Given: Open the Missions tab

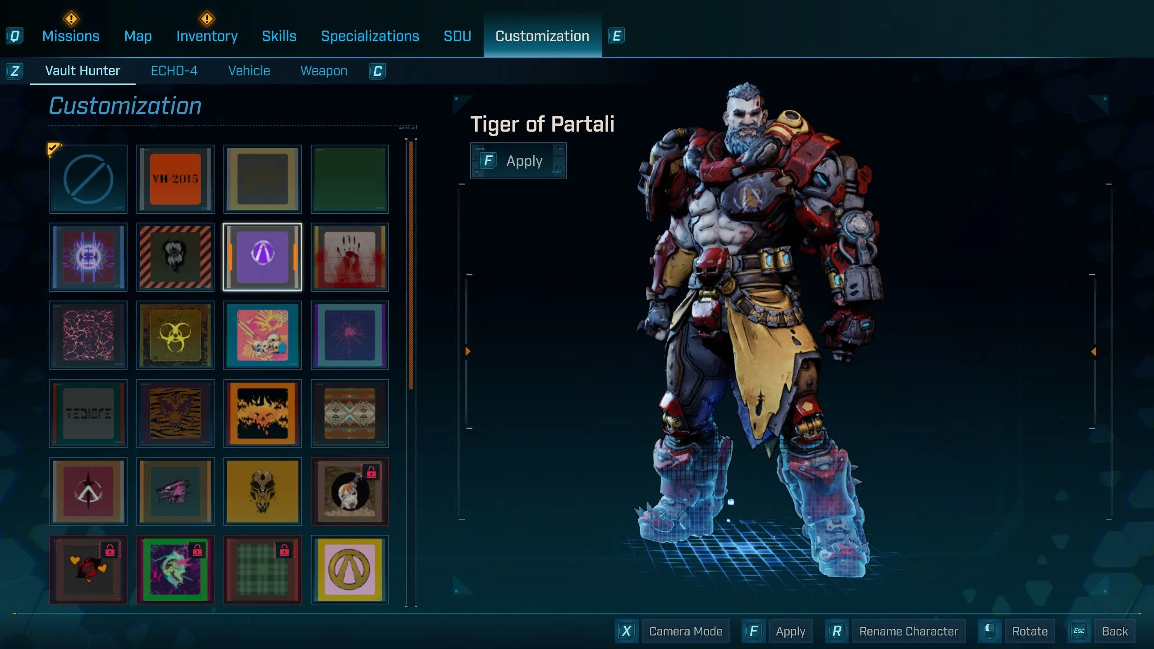Looking at the screenshot, I should pos(71,36).
